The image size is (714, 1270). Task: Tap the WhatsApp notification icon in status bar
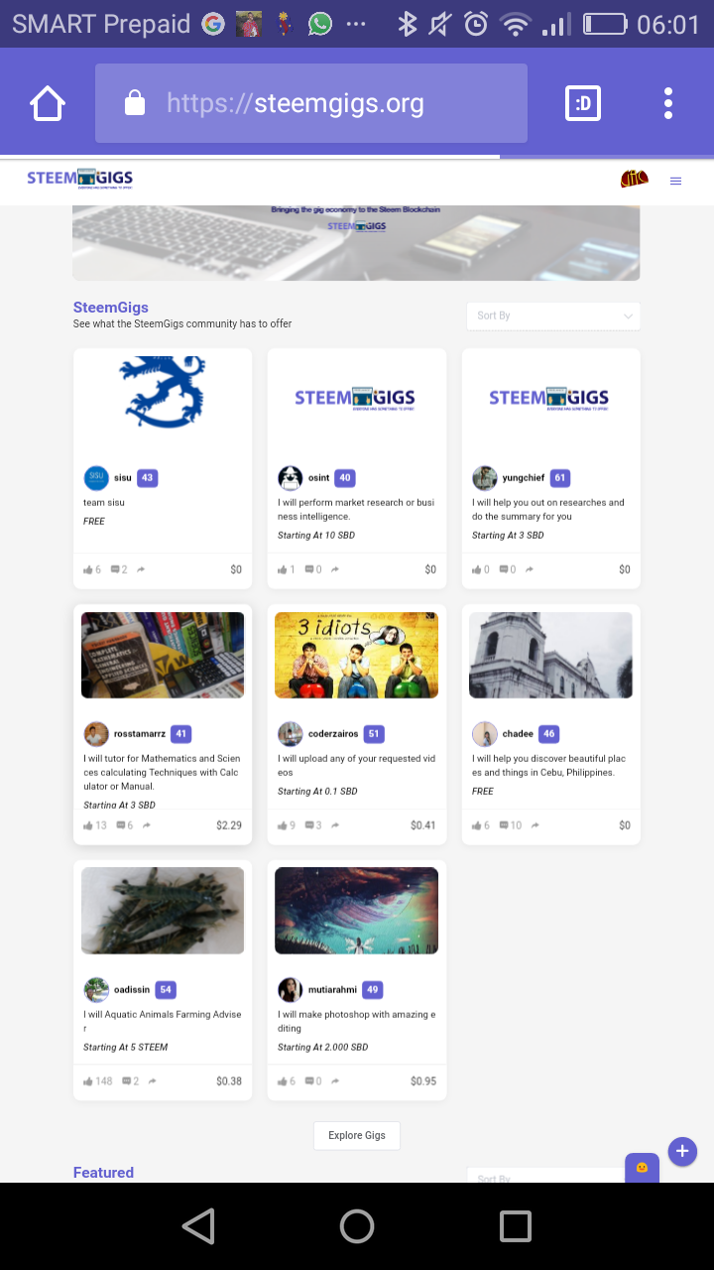pos(319,25)
